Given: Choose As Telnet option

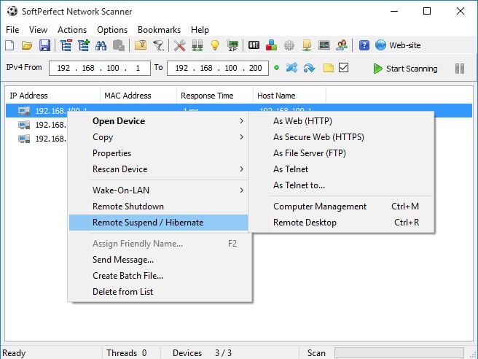Looking at the screenshot, I should tap(342, 169).
